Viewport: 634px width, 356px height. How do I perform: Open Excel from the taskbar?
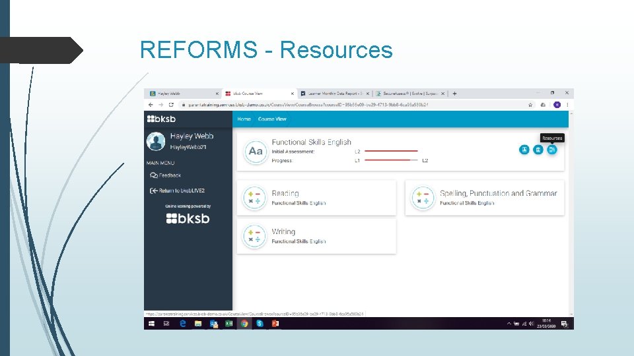pyautogui.click(x=229, y=323)
